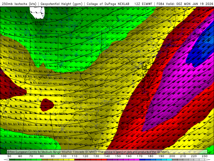Click the '12Z ECMWF' model run label

tap(143, 4)
